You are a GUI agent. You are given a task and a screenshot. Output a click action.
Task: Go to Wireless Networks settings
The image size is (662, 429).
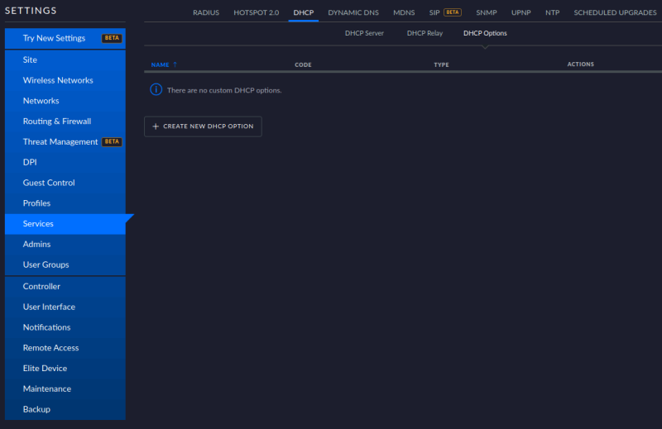pyautogui.click(x=65, y=80)
